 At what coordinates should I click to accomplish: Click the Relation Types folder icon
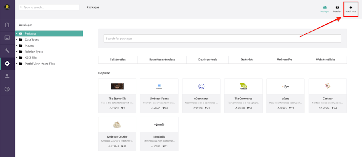pos(21,52)
